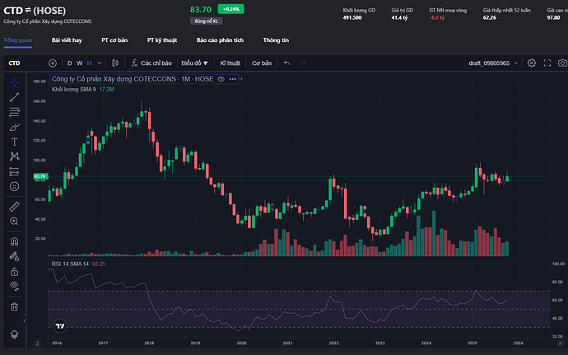Hide all drawings with the eye icon
The height and width of the screenshot is (355, 568).
coord(15,285)
